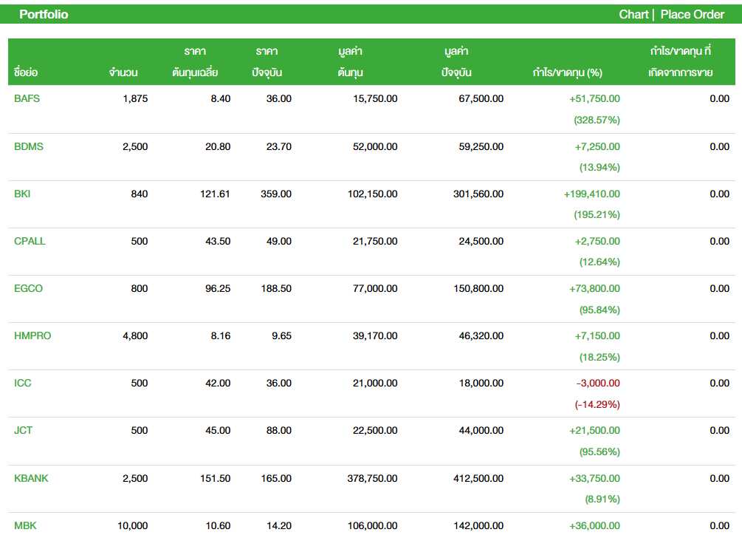Click the EGCO stock symbol
Image resolution: width=742 pixels, height=535 pixels.
coord(28,288)
